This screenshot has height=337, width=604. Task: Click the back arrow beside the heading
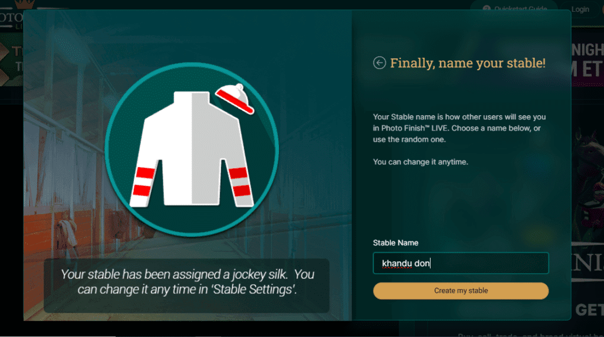coord(379,63)
